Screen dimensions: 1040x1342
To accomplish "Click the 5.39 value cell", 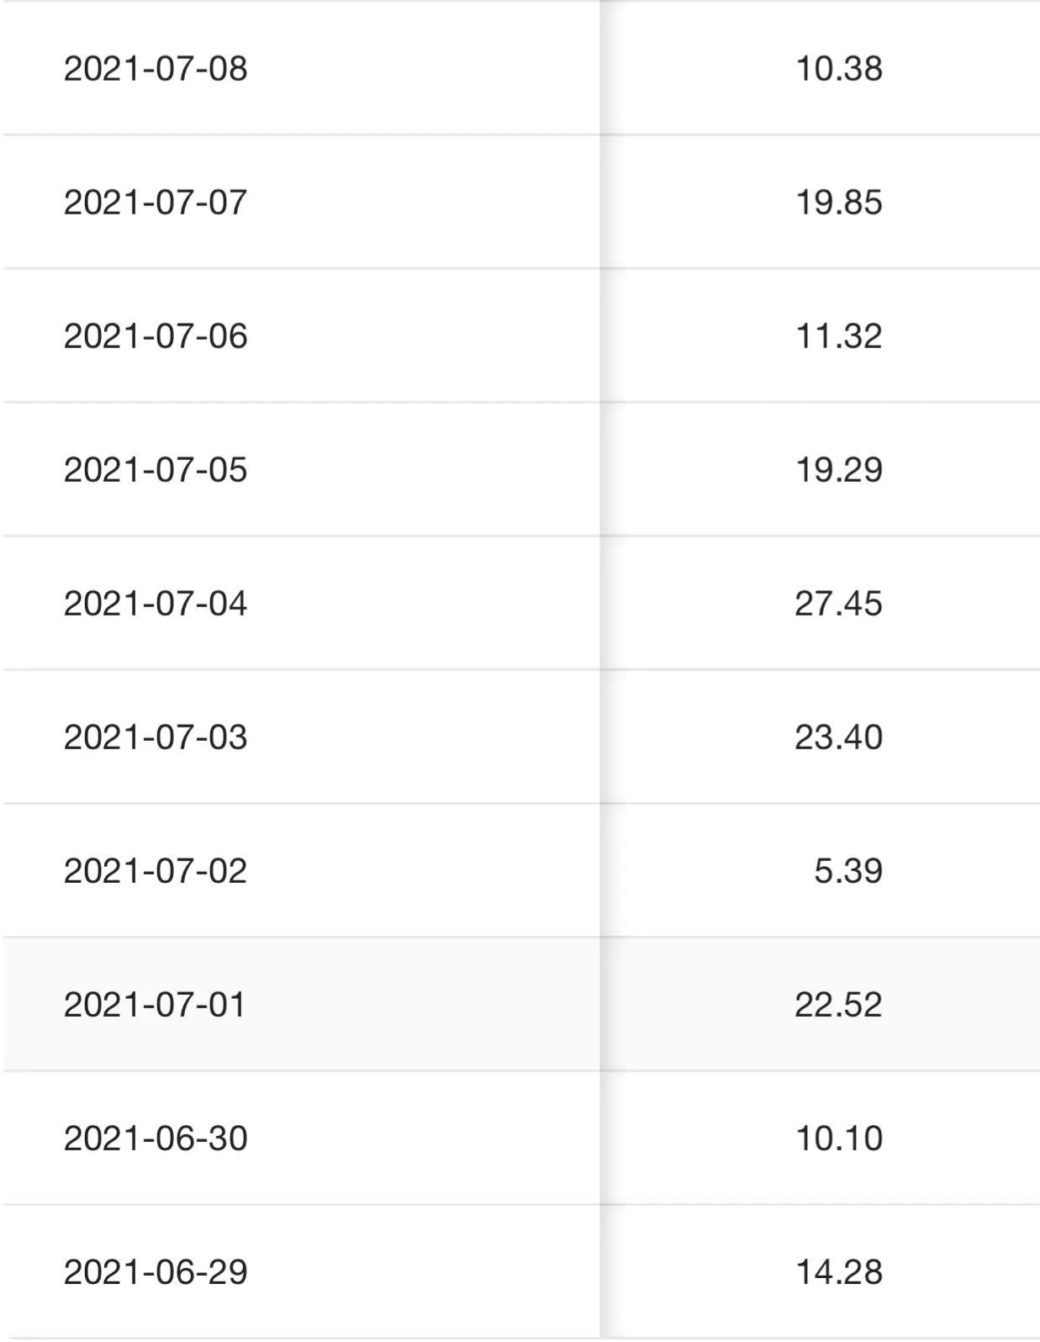I will 847,870.
